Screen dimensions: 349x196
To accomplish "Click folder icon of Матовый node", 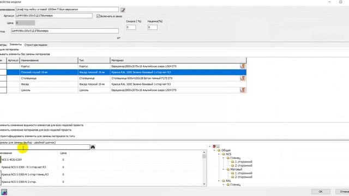I will (228, 169).
